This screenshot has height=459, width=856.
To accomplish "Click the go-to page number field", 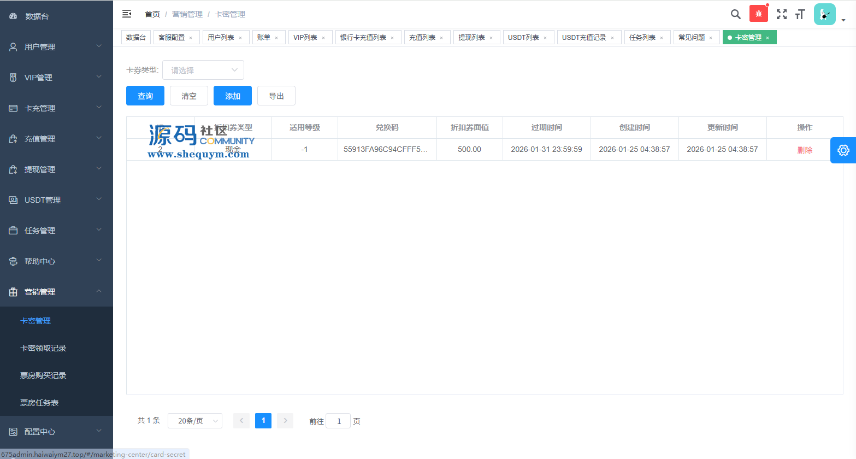I will (x=338, y=421).
